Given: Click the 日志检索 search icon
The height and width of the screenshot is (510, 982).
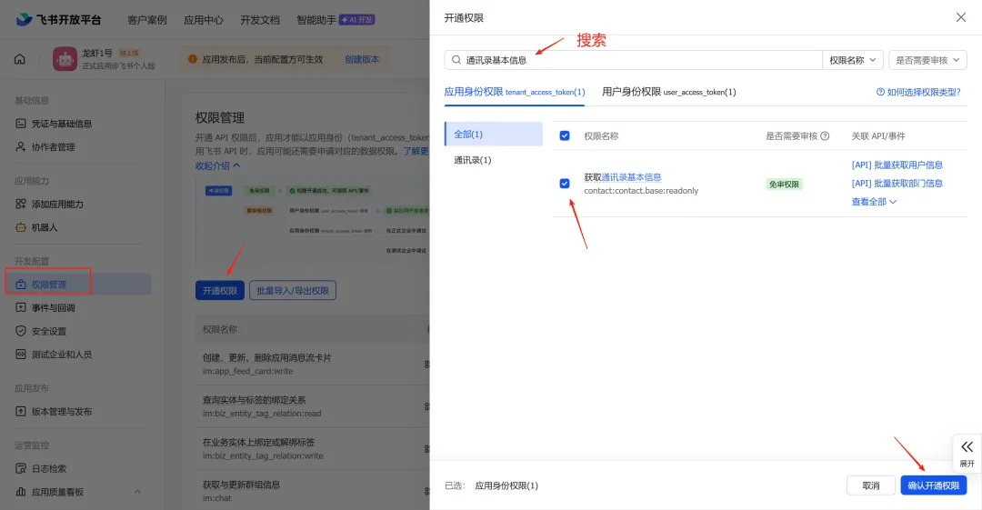Looking at the screenshot, I should point(21,468).
